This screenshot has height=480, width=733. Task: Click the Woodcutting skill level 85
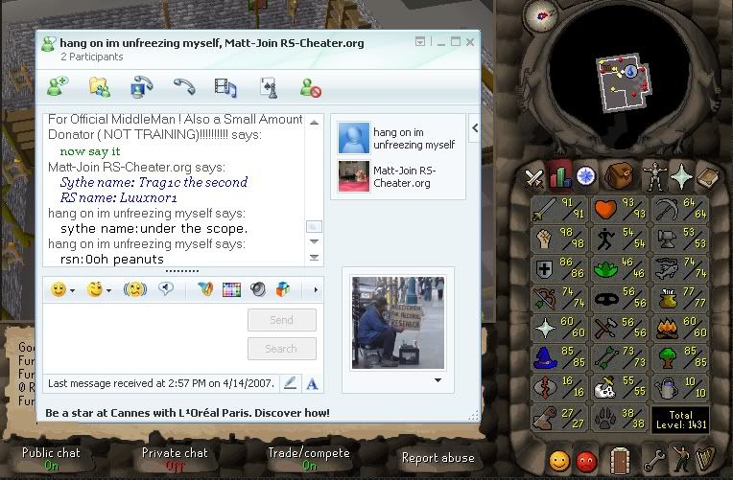[x=681, y=357]
